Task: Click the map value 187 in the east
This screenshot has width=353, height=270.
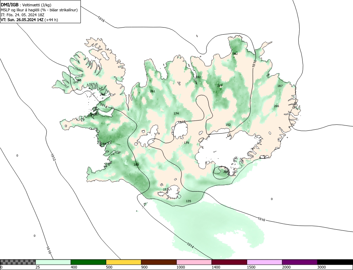Action: (280, 86)
